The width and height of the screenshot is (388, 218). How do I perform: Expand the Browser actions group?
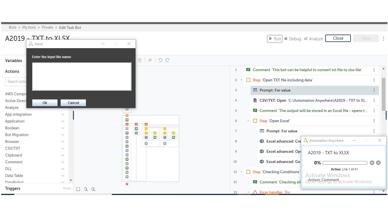[x=63, y=142]
